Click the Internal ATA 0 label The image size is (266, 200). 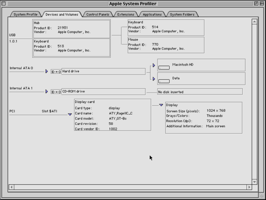[x=21, y=68]
